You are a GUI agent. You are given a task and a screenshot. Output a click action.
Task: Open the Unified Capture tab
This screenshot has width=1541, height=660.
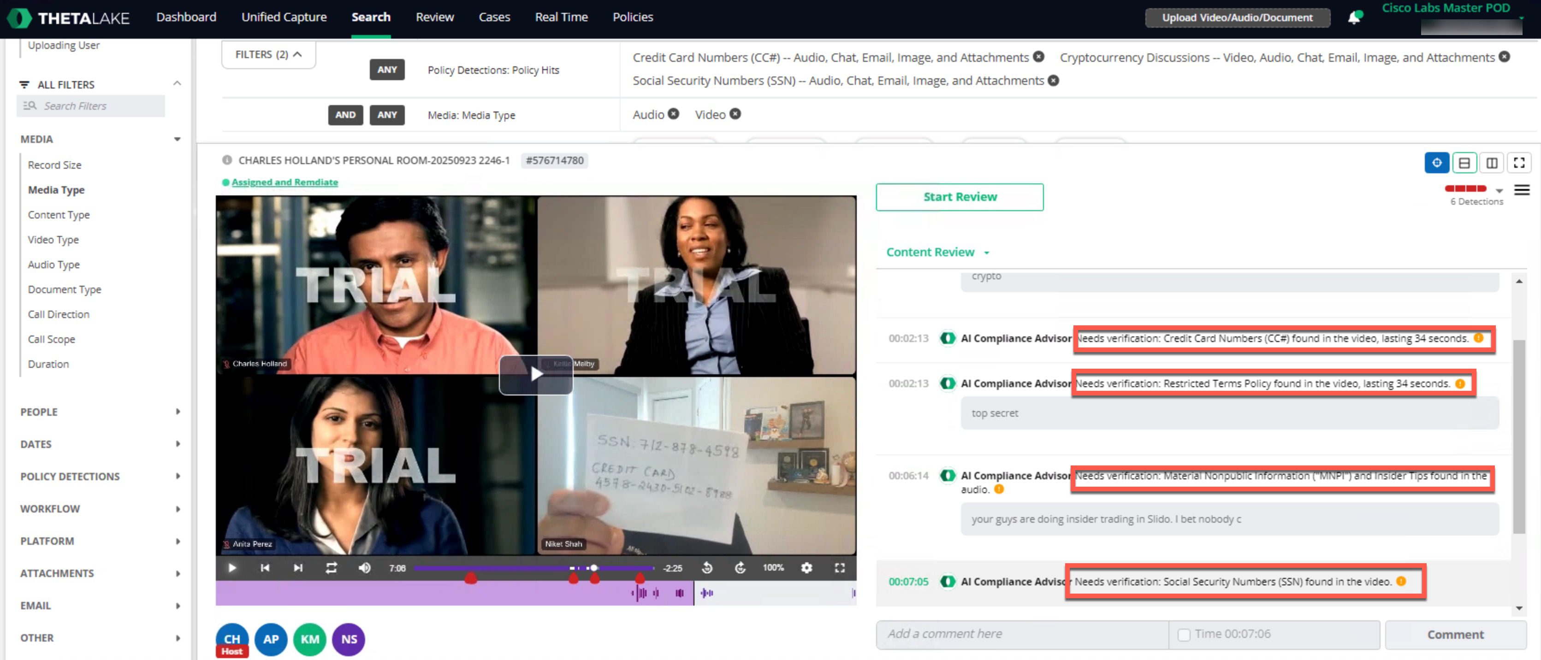click(x=284, y=18)
